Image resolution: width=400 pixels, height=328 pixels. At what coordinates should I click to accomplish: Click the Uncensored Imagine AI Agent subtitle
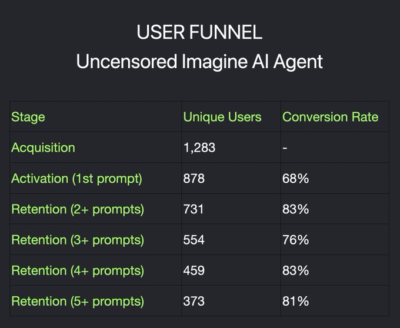pyautogui.click(x=199, y=62)
